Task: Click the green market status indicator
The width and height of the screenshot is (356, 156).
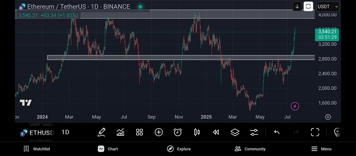Action: 140,7
